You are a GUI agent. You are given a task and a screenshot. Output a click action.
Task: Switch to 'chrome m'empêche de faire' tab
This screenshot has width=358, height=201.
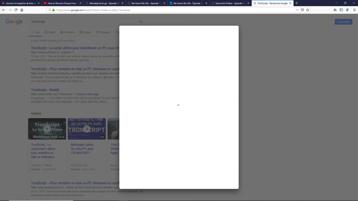[21, 3]
